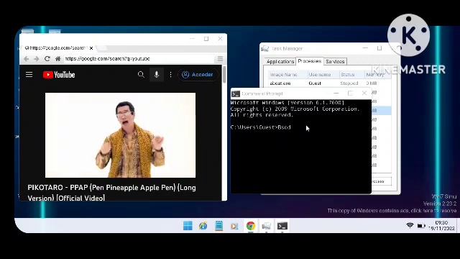Play the PIKOTARO PPAP video thumbnail
The image size is (460, 259).
120,135
